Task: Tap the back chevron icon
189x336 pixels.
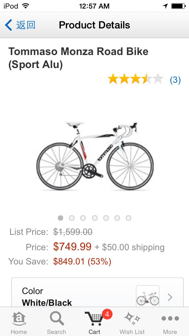Action: click(8, 25)
